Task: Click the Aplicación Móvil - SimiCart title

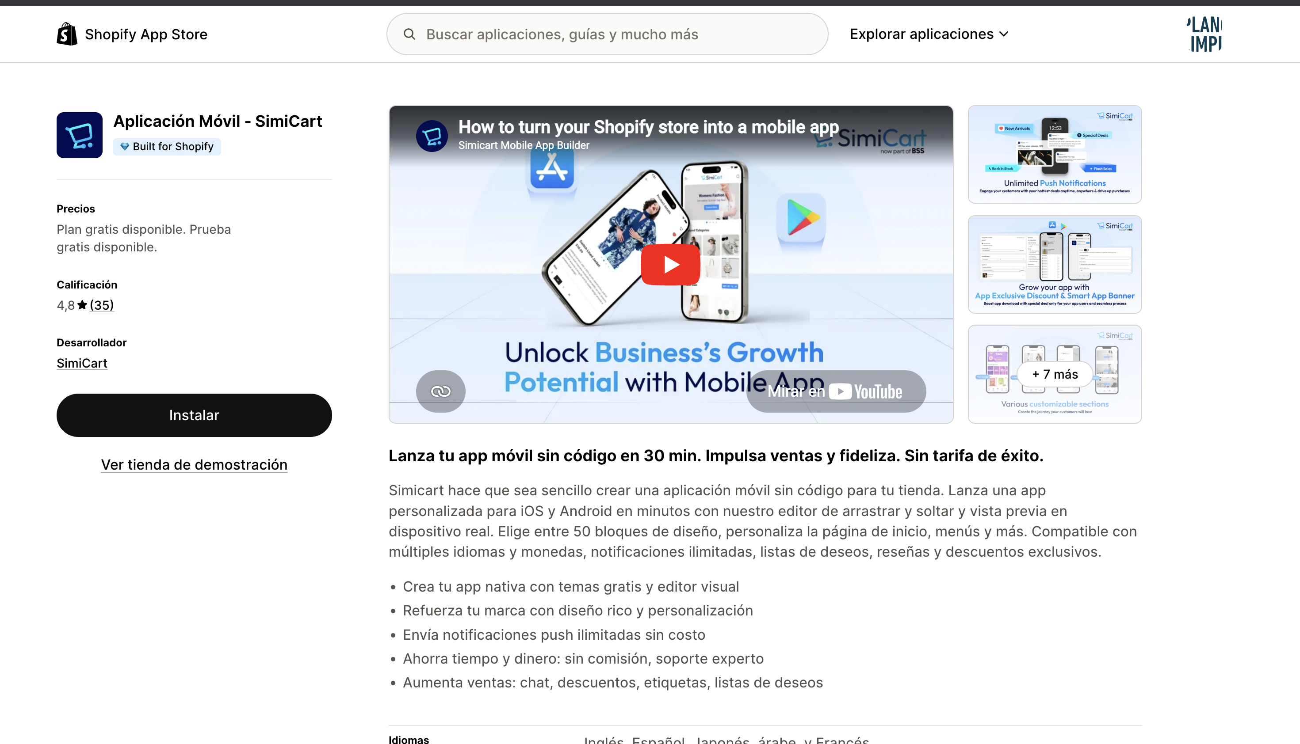Action: [x=218, y=121]
